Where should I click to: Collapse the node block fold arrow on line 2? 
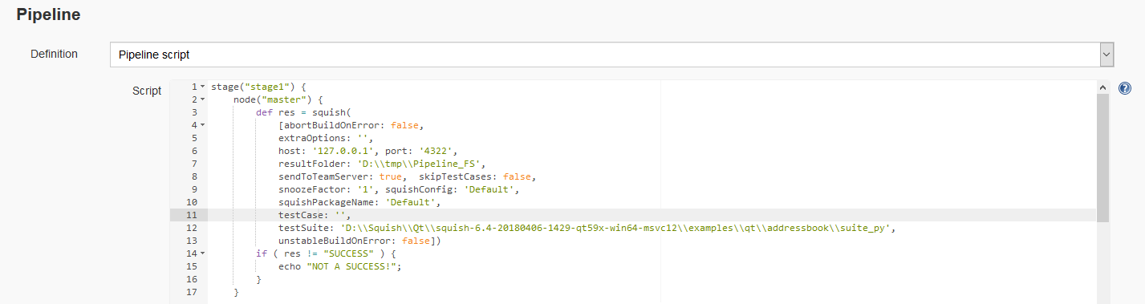pyautogui.click(x=202, y=99)
